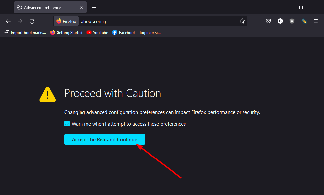Open the Facebook log in bookmark
The width and height of the screenshot is (324, 195).
(x=136, y=33)
